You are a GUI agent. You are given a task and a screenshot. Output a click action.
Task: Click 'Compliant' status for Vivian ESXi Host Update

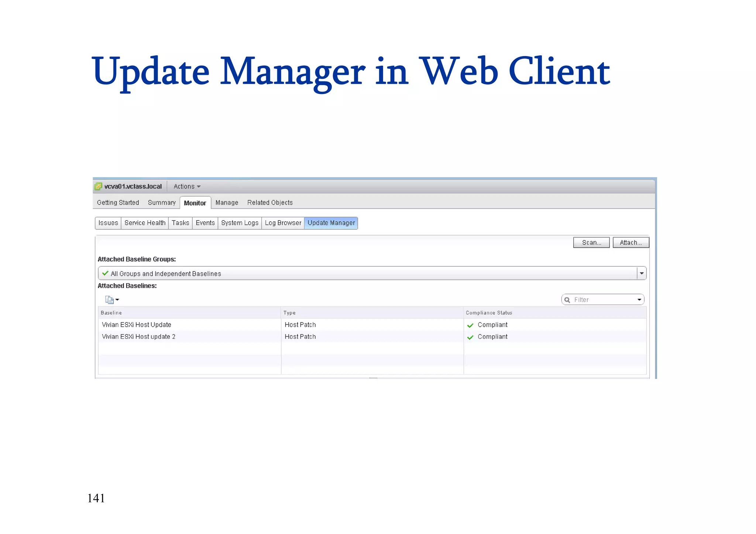coord(492,325)
